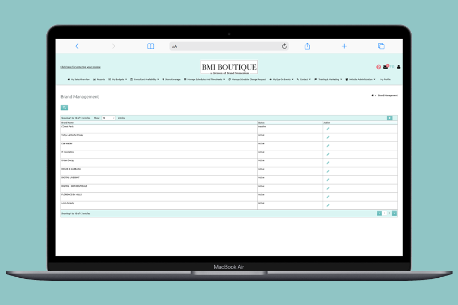Image resolution: width=458 pixels, height=305 pixels.
Task: Edit the DIGITAL LIVECHAT brand
Action: tap(328, 180)
